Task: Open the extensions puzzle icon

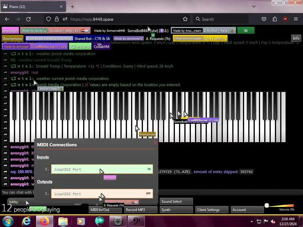Action: 275,19
